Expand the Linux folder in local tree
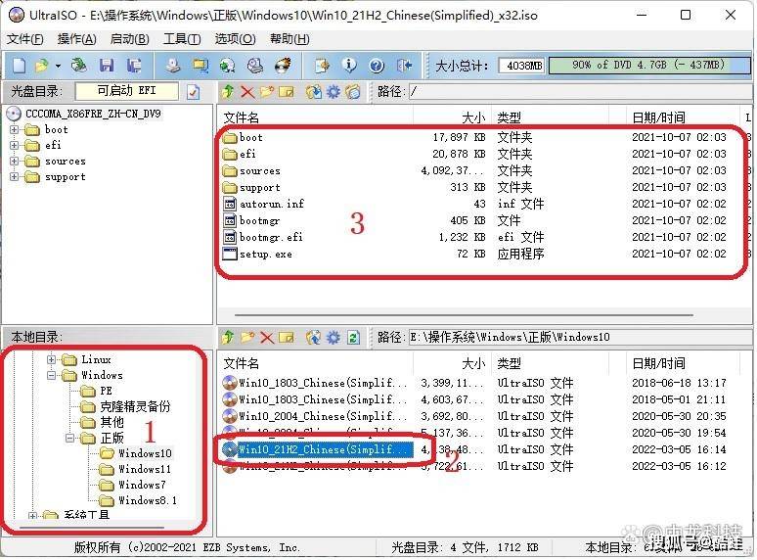 click(51, 359)
